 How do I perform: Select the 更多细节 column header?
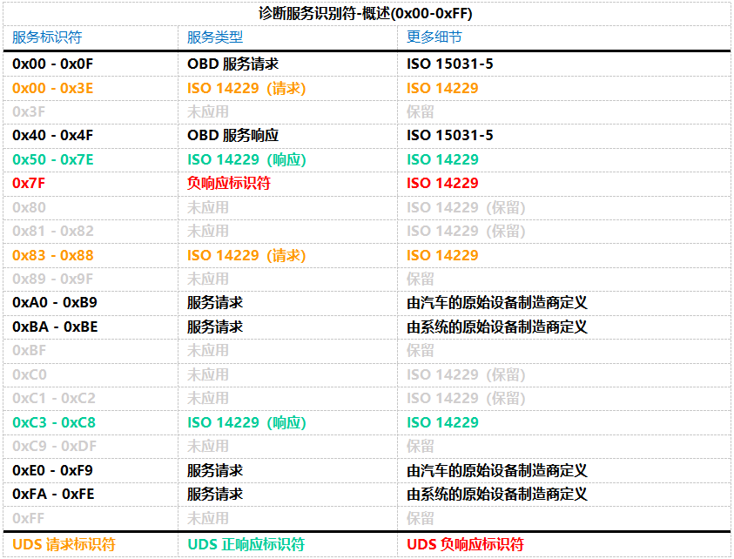tap(434, 37)
